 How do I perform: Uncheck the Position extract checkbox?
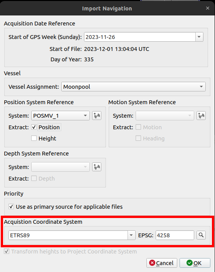pos(34,127)
